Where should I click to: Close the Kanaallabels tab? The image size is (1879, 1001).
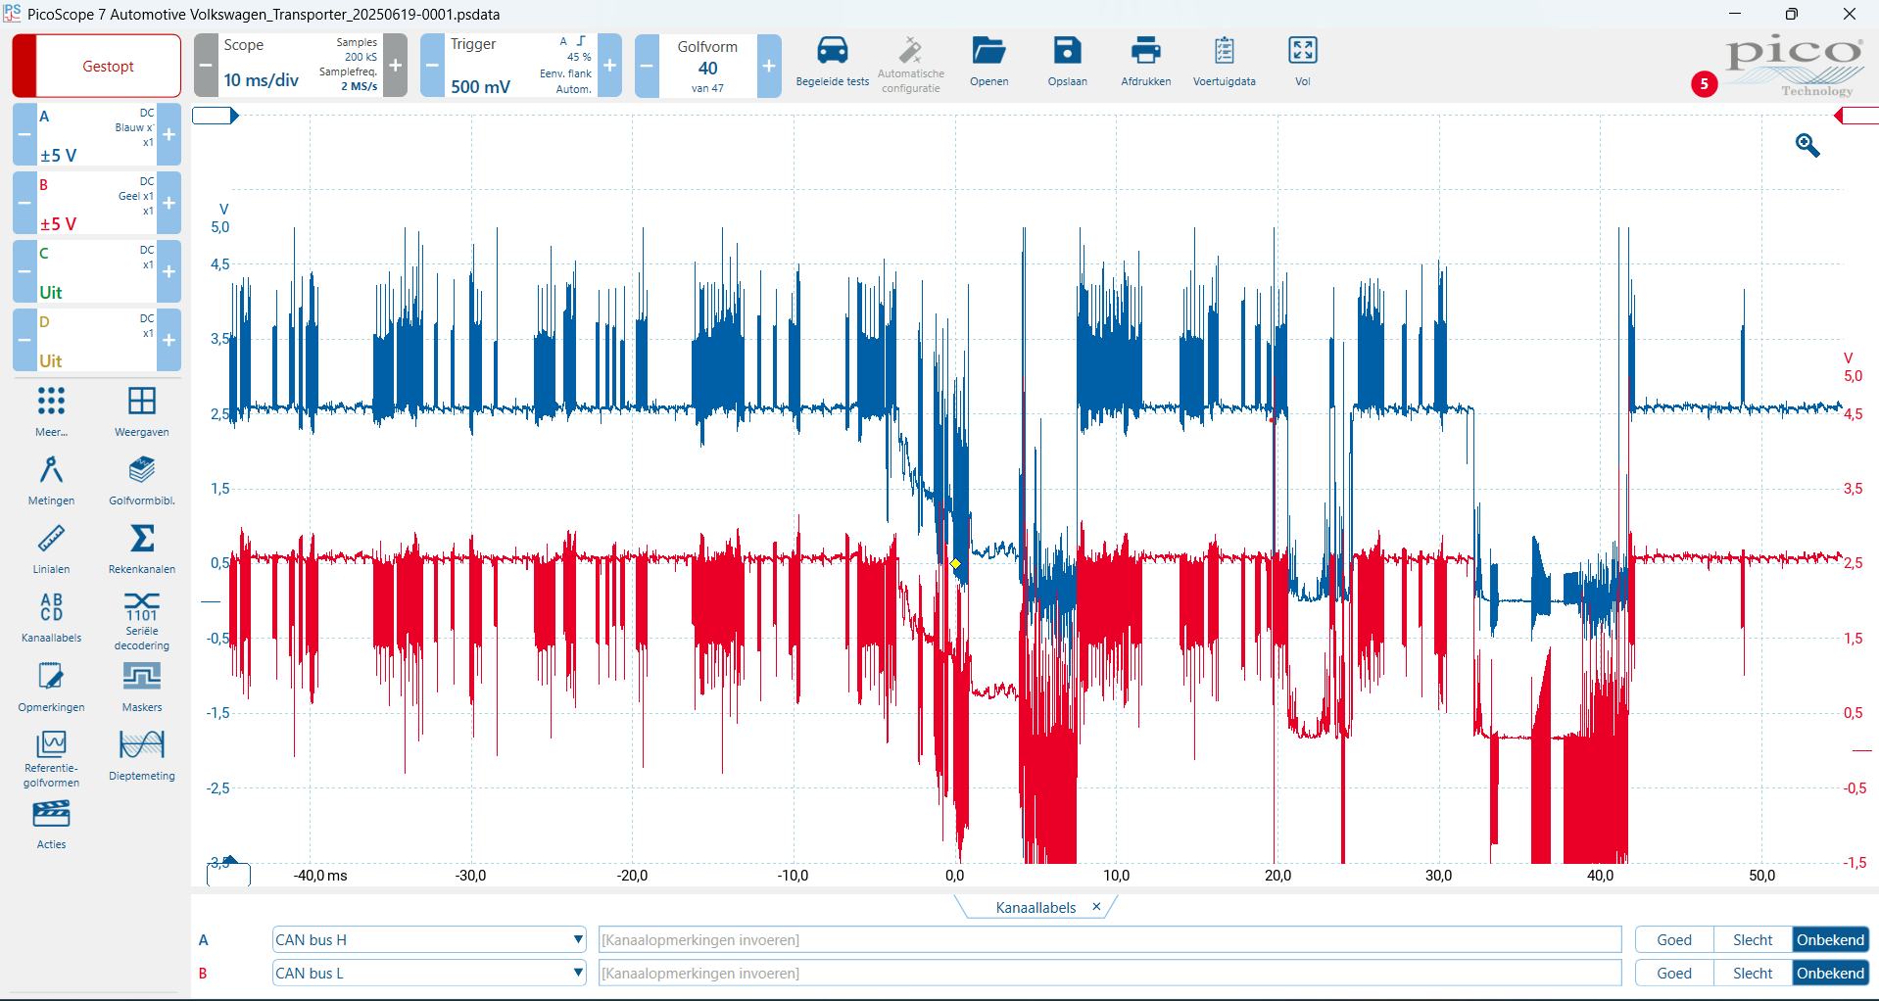click(1096, 907)
